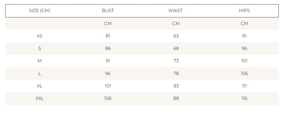Click the HIPS column header
Screen dimensions: 284x114
click(244, 11)
